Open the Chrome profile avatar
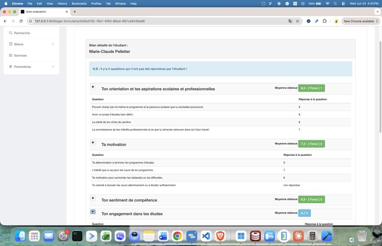 point(336,21)
